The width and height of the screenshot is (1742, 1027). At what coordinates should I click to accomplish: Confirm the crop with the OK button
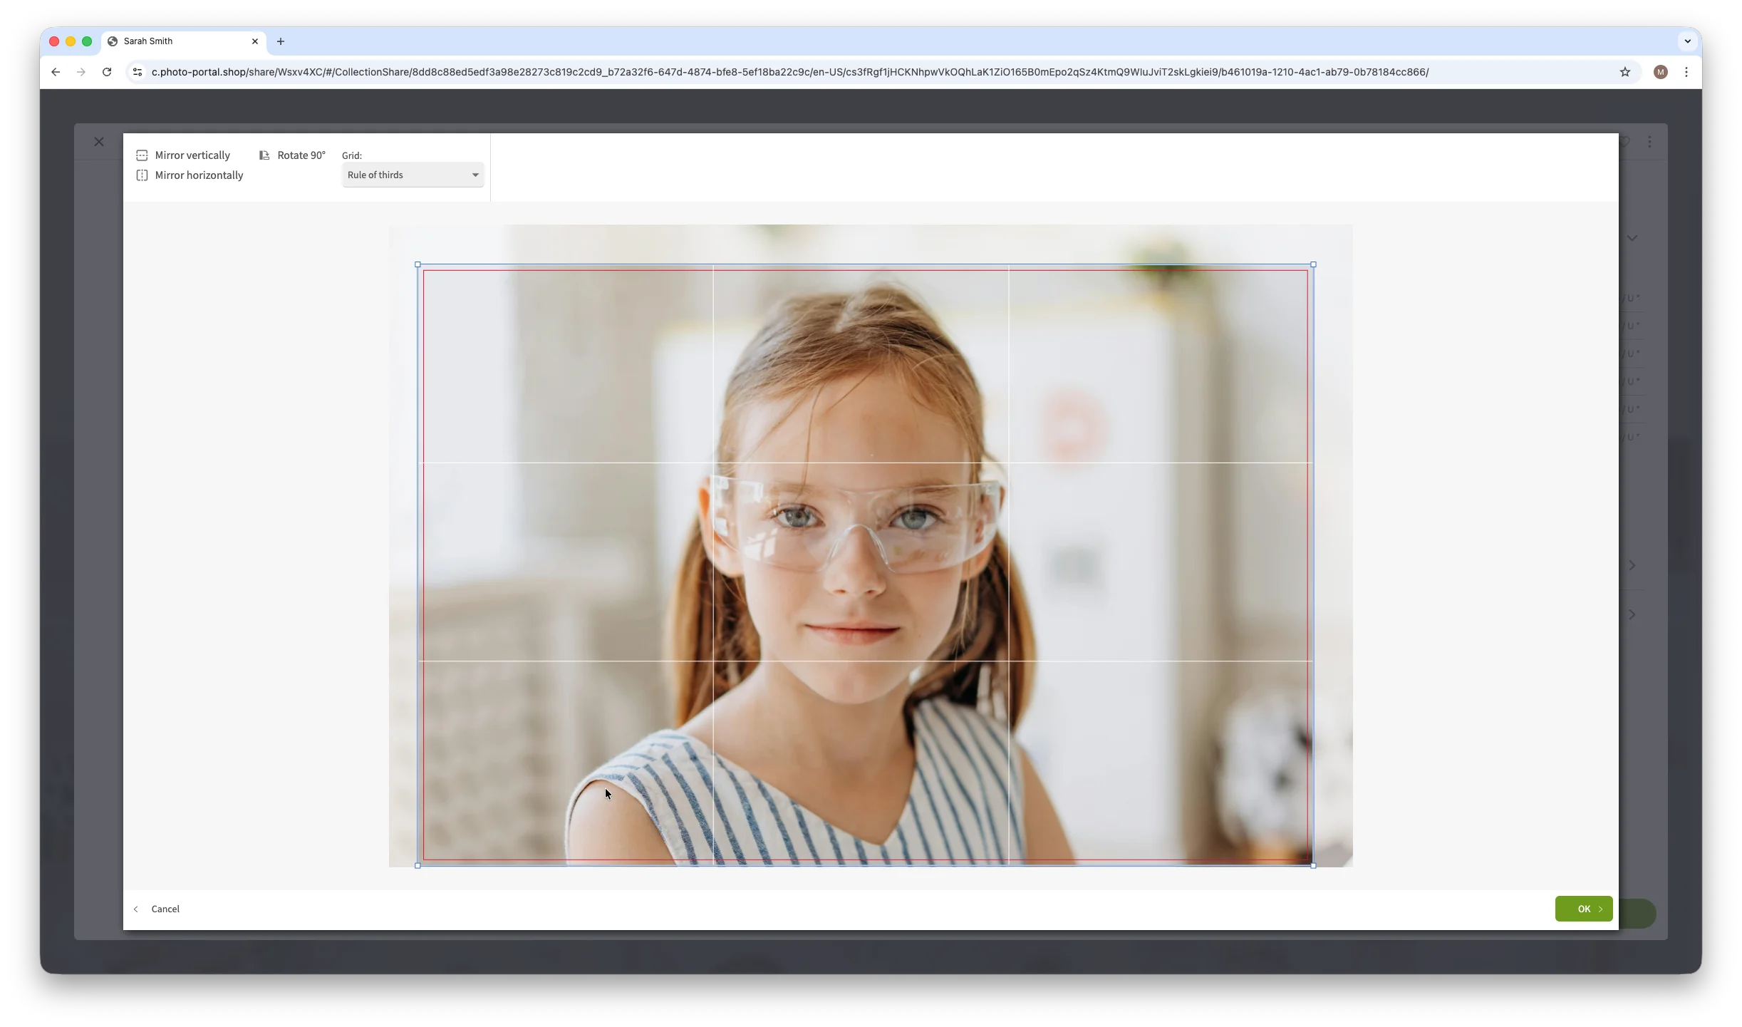coord(1583,909)
